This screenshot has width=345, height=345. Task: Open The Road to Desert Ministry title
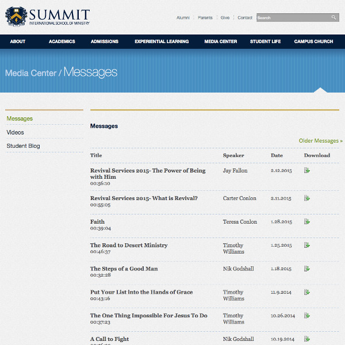point(129,245)
